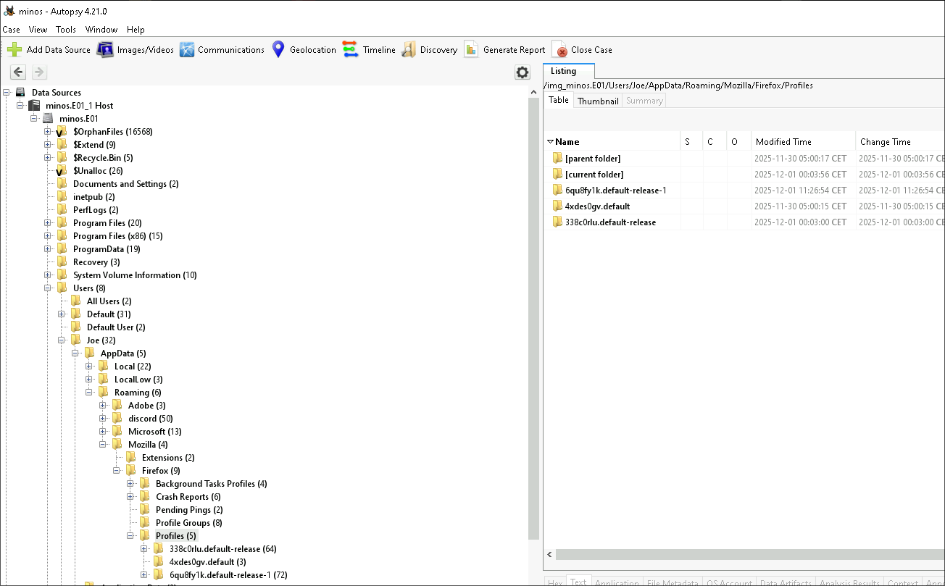Select the Profile Groups (8) tree item
Screen dimensions: 945x586
[x=189, y=523]
